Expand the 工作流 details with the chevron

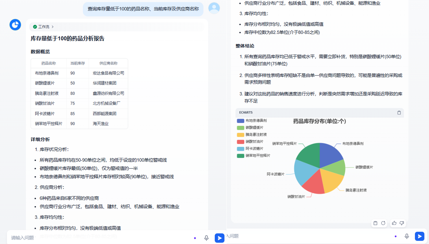point(53,27)
